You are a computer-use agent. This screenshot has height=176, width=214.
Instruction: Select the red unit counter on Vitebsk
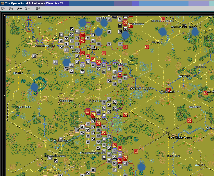click(168, 90)
